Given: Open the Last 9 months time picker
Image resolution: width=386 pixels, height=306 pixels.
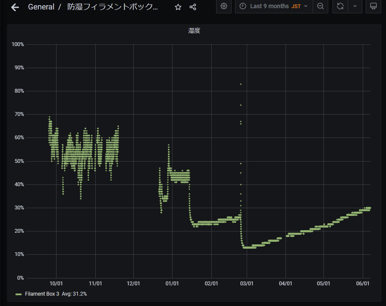Looking at the screenshot, I should pyautogui.click(x=269, y=6).
